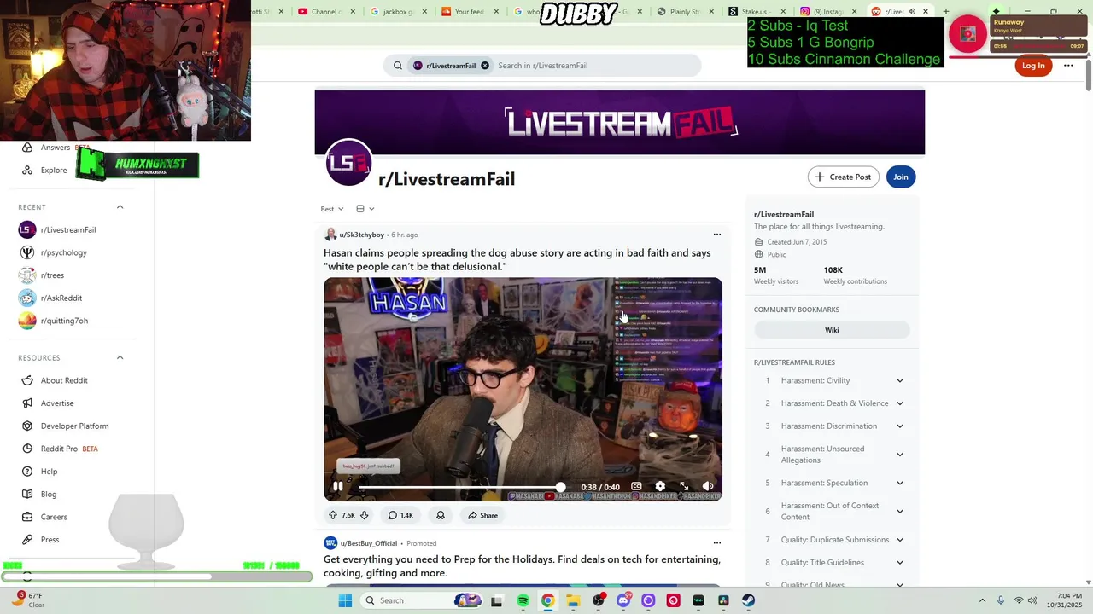Collapse the RESOURCES sidebar section

click(x=120, y=358)
